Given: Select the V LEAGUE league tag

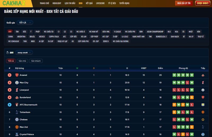Looking at the screenshot, I should pos(117,32).
